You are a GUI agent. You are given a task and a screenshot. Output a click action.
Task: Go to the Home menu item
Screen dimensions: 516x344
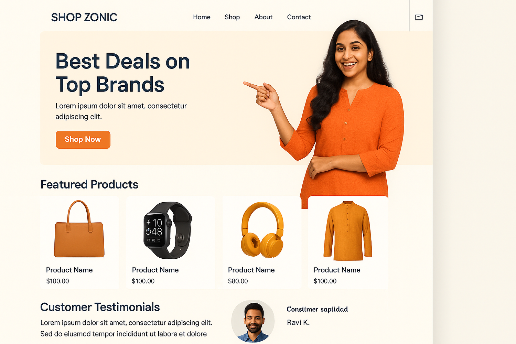click(x=202, y=17)
